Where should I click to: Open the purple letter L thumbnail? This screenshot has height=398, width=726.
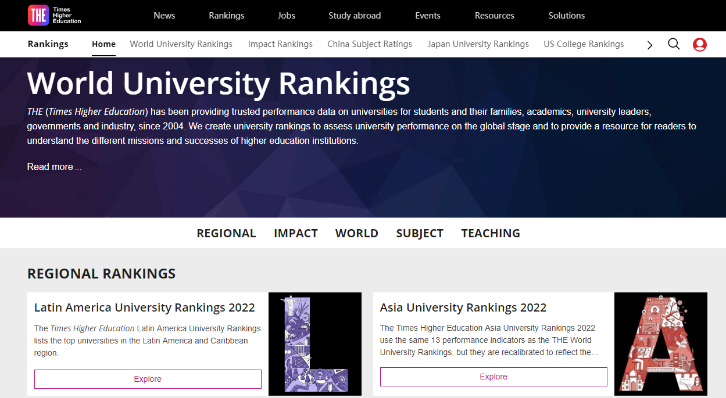pyautogui.click(x=315, y=344)
